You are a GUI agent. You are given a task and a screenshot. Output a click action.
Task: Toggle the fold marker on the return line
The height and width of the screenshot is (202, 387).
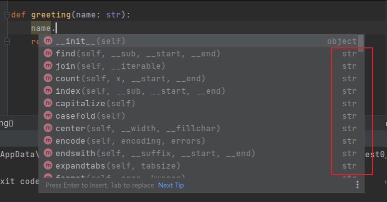(7, 41)
